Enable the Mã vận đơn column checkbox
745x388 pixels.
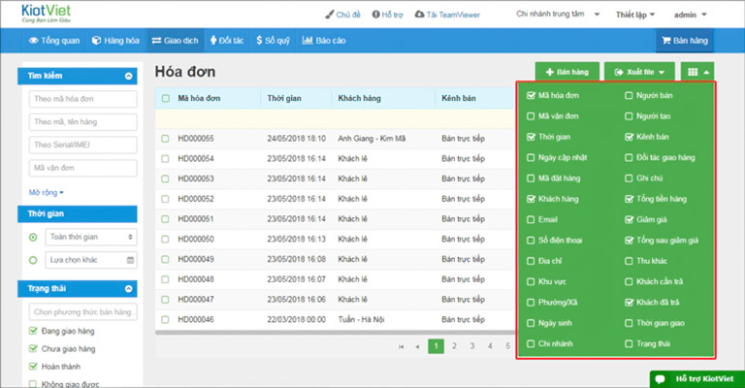pos(531,115)
